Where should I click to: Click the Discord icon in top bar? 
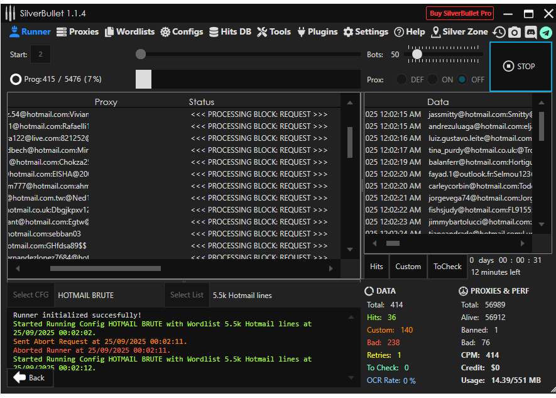pos(531,32)
